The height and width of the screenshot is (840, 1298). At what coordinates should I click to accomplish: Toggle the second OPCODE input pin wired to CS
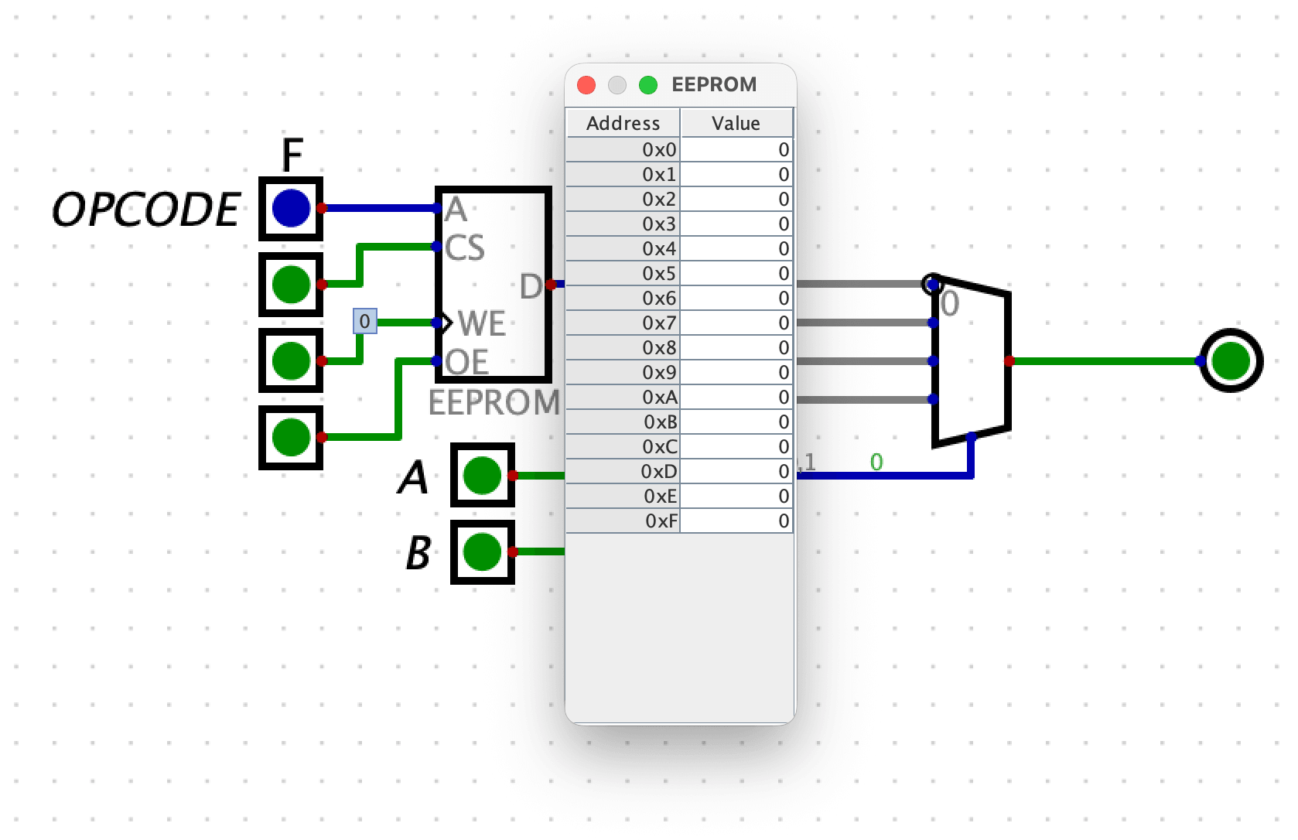point(291,285)
